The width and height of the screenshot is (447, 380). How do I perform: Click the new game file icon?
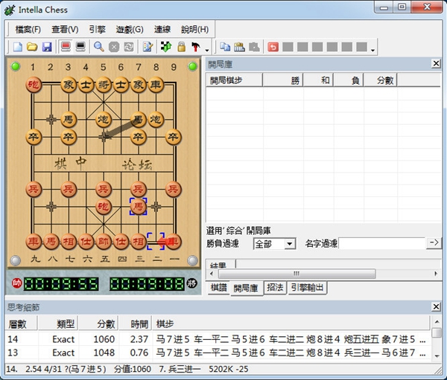click(18, 47)
